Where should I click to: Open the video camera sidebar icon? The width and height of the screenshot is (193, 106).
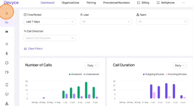pos(7,72)
